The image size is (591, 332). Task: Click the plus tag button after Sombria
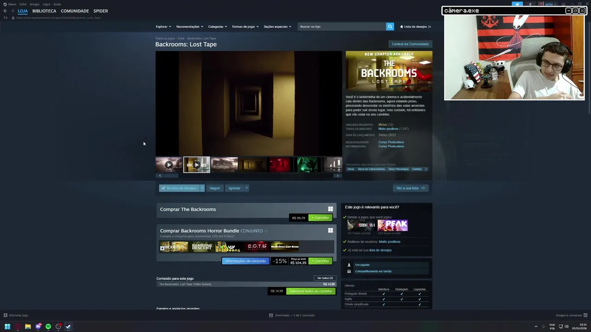pyautogui.click(x=426, y=169)
